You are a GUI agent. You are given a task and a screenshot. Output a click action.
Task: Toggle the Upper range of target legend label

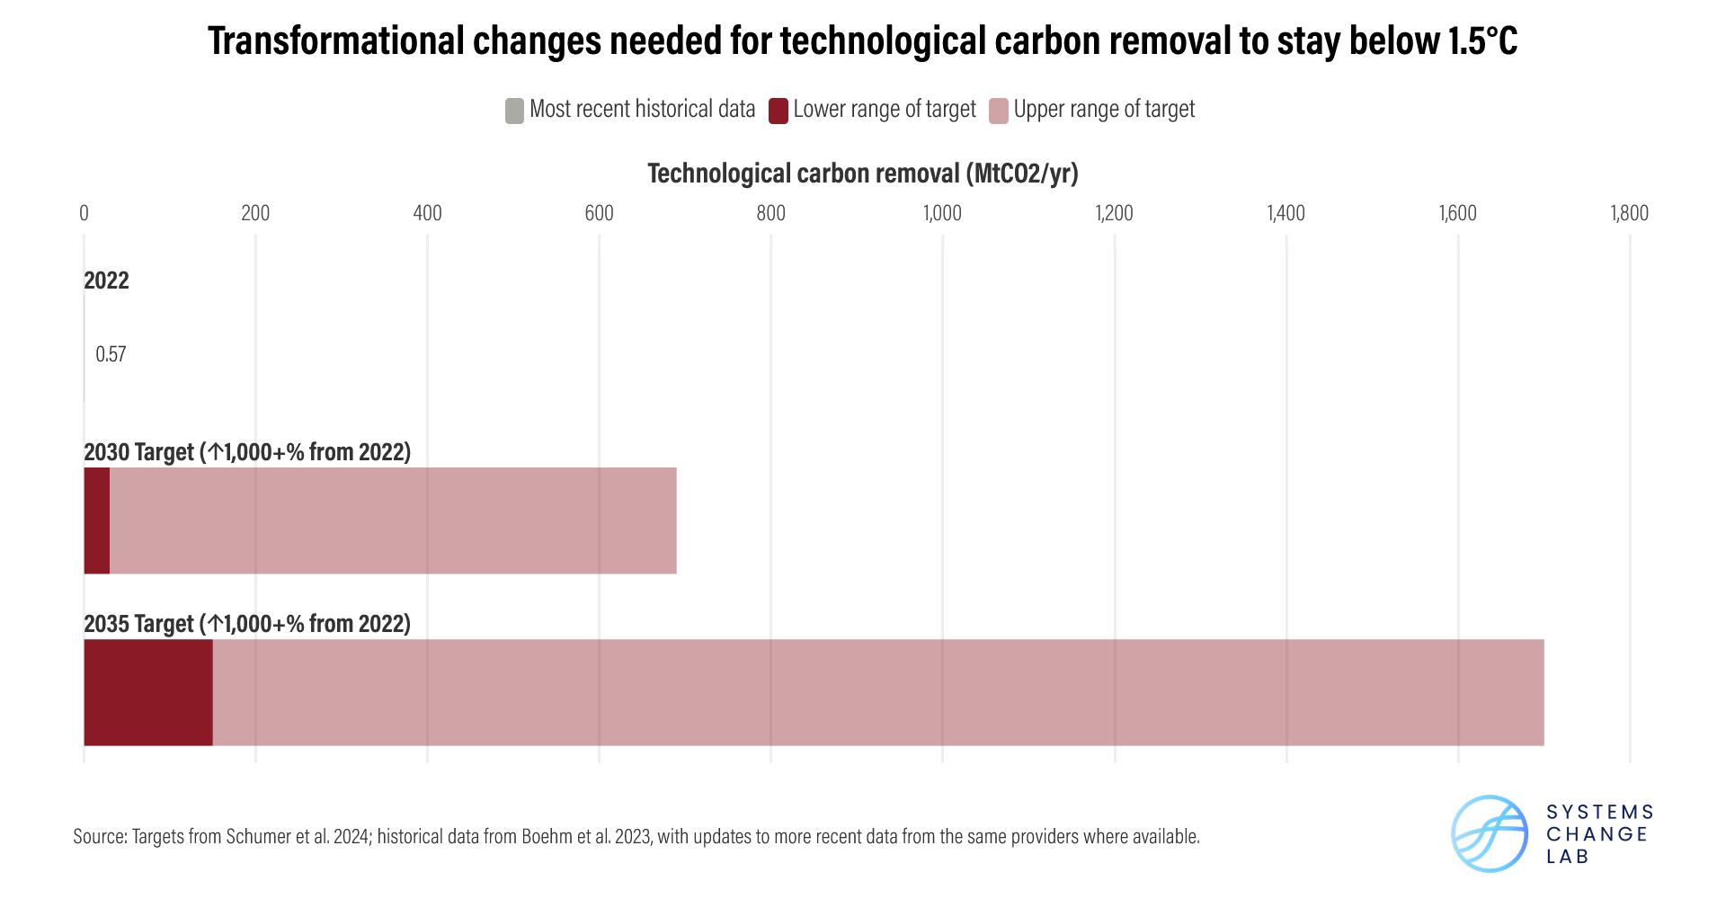pos(1104,110)
